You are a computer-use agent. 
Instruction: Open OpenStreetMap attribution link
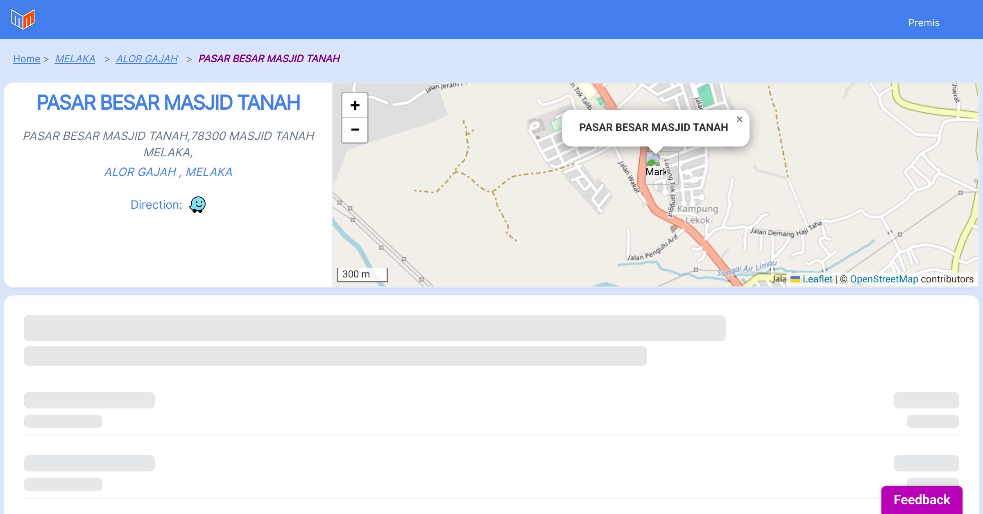[x=884, y=279]
